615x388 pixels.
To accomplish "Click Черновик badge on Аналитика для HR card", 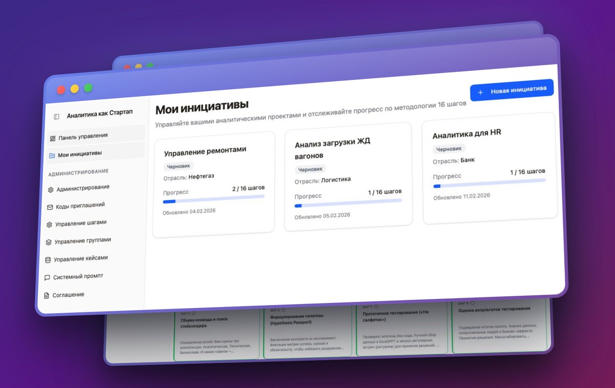I will coord(449,149).
